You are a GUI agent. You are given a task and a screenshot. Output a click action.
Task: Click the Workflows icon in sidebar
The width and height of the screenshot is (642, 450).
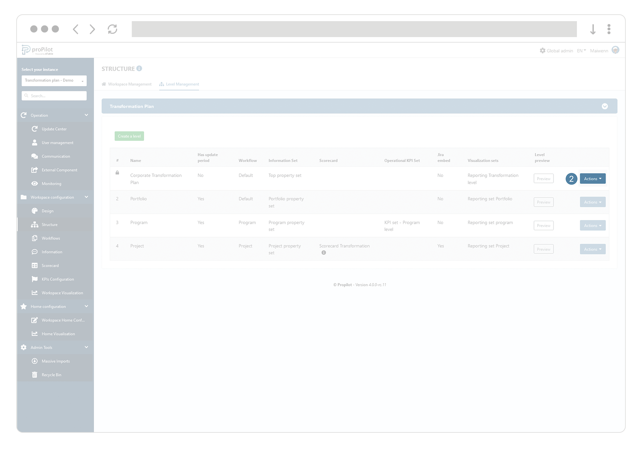pyautogui.click(x=35, y=238)
